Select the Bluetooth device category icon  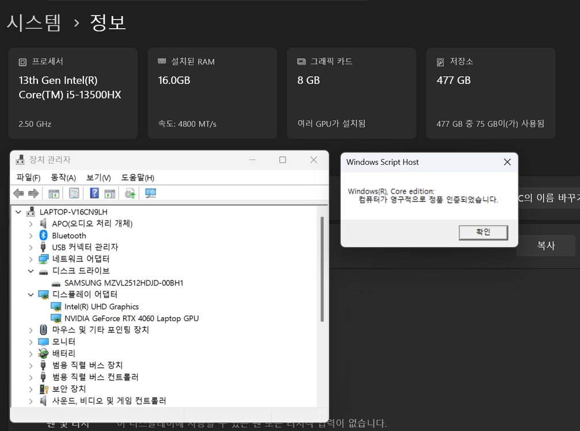tap(43, 235)
